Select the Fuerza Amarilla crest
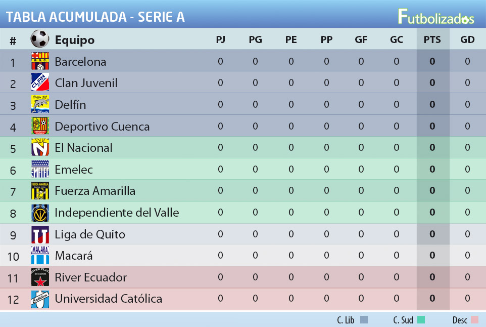The height and width of the screenshot is (327, 486). (x=40, y=190)
